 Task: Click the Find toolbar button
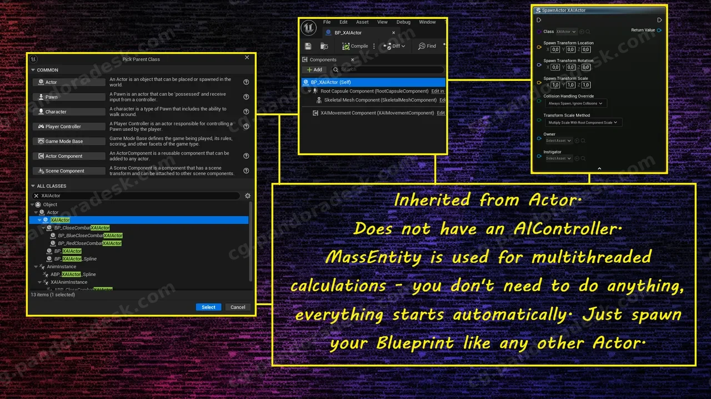pyautogui.click(x=427, y=46)
